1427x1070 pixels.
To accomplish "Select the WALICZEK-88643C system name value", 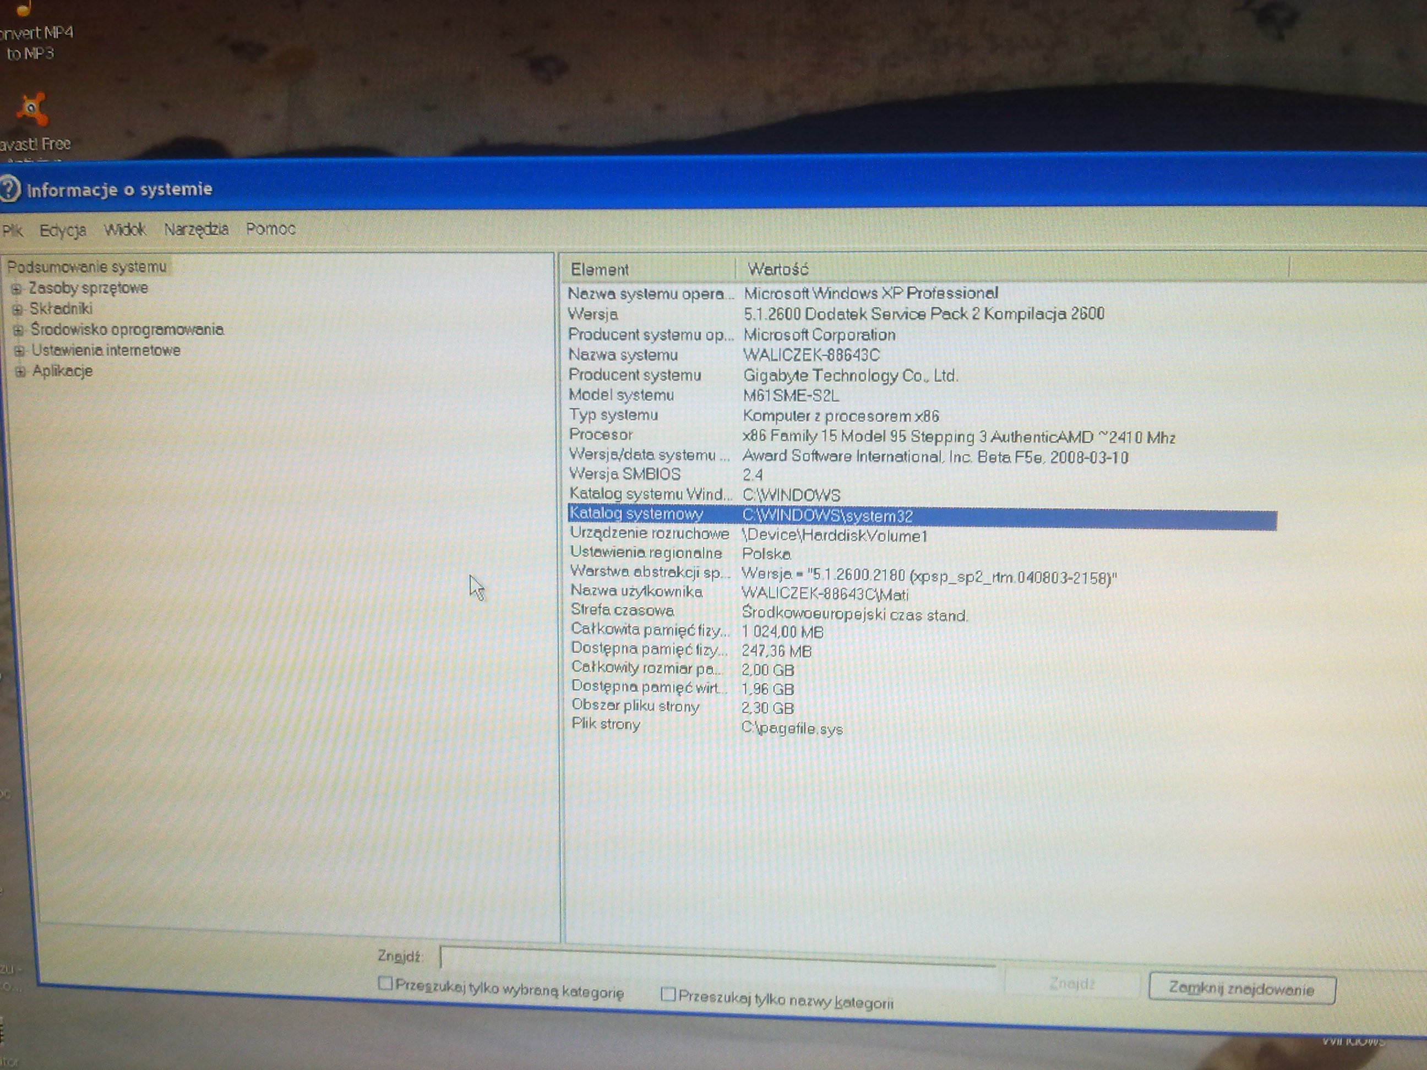I will 811,356.
